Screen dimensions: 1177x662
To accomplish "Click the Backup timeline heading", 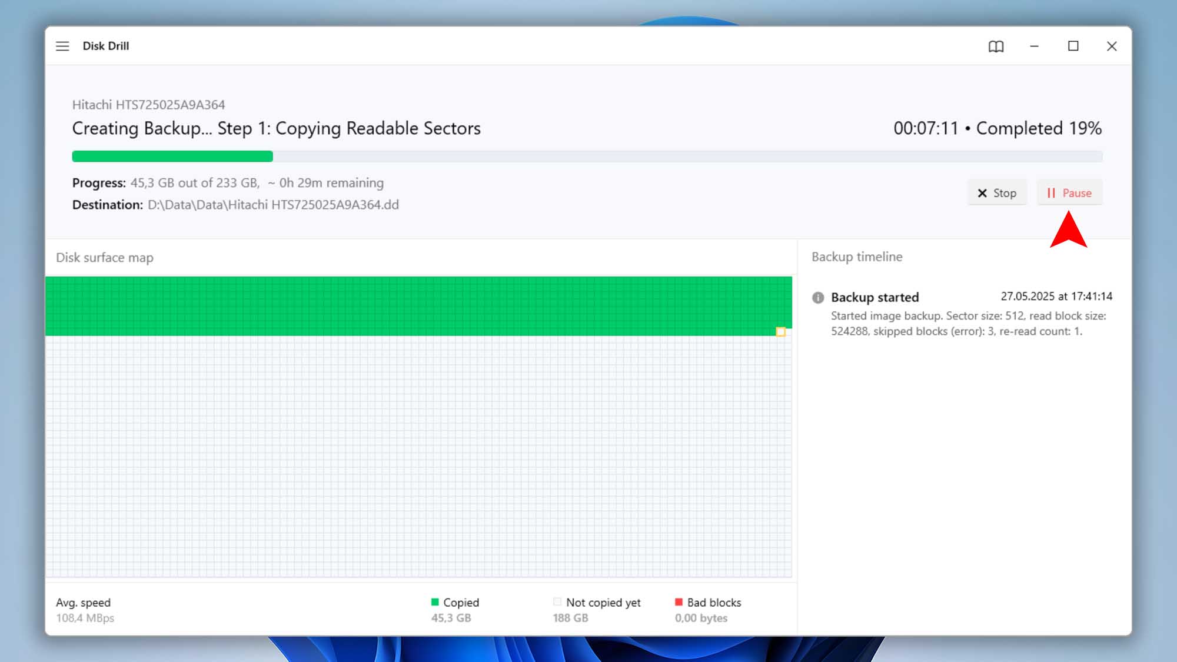I will [857, 257].
